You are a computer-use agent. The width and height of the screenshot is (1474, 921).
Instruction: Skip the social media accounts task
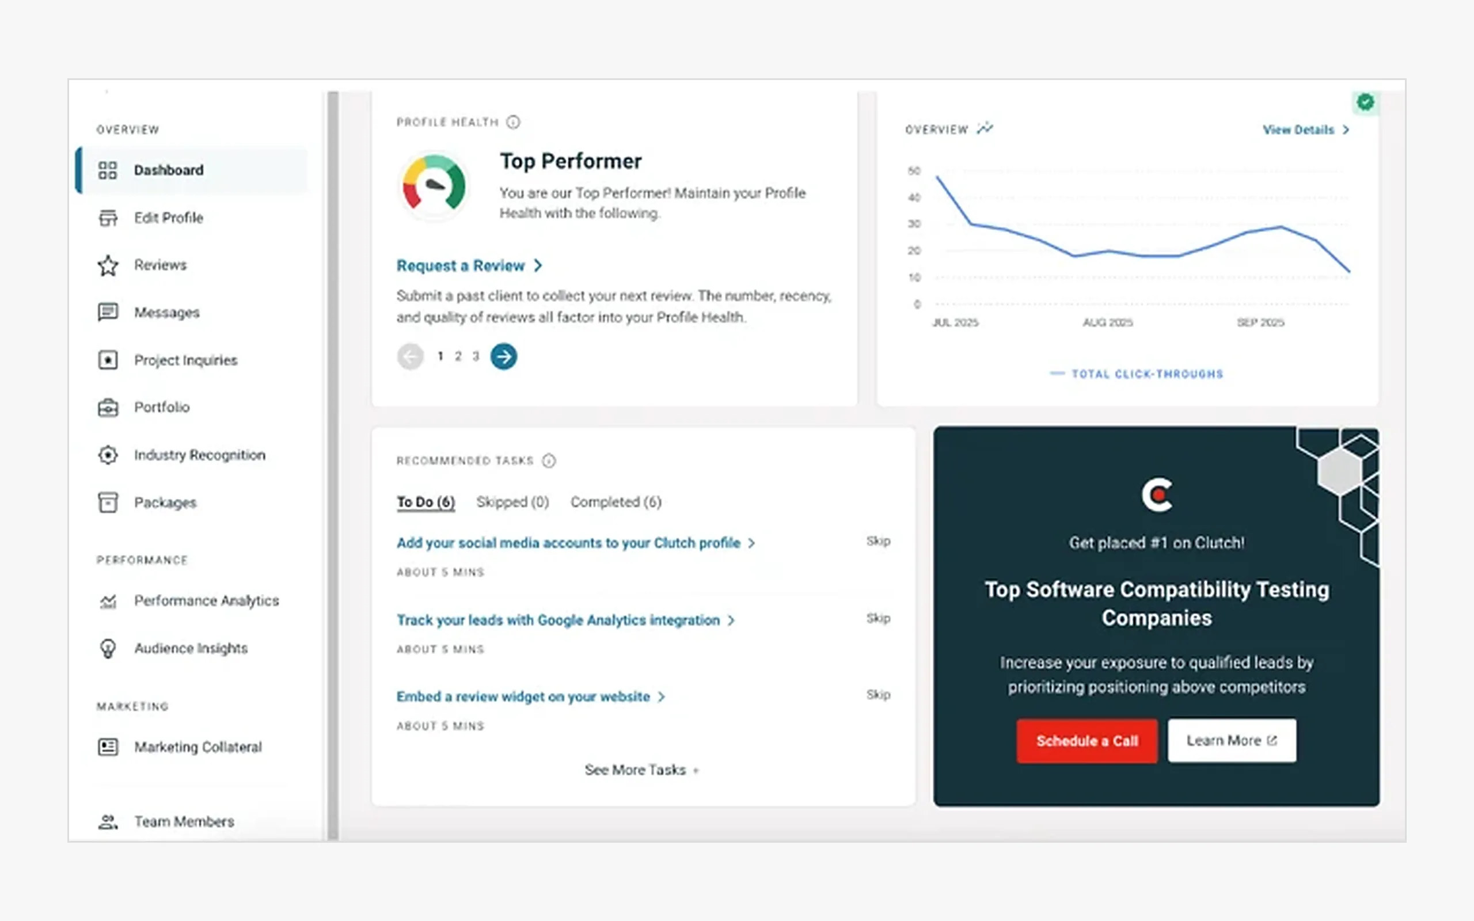tap(878, 541)
